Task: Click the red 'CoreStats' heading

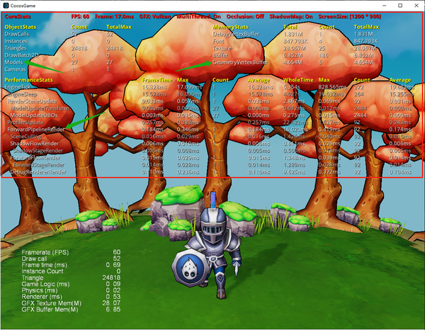Action: pyautogui.click(x=18, y=16)
